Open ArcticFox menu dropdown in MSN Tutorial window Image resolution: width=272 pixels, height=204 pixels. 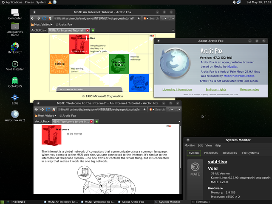point(39,30)
